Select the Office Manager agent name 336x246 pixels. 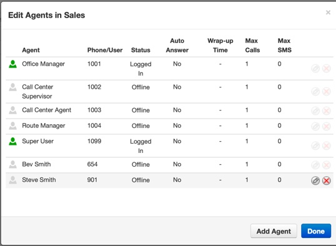43,64
